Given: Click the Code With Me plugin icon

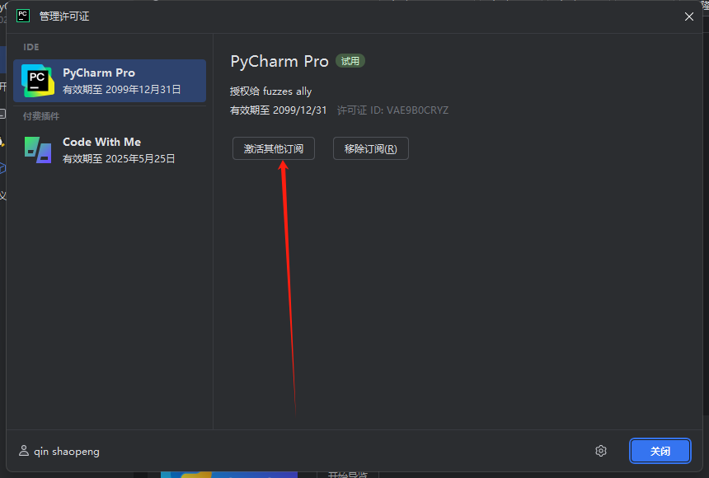Looking at the screenshot, I should [38, 150].
